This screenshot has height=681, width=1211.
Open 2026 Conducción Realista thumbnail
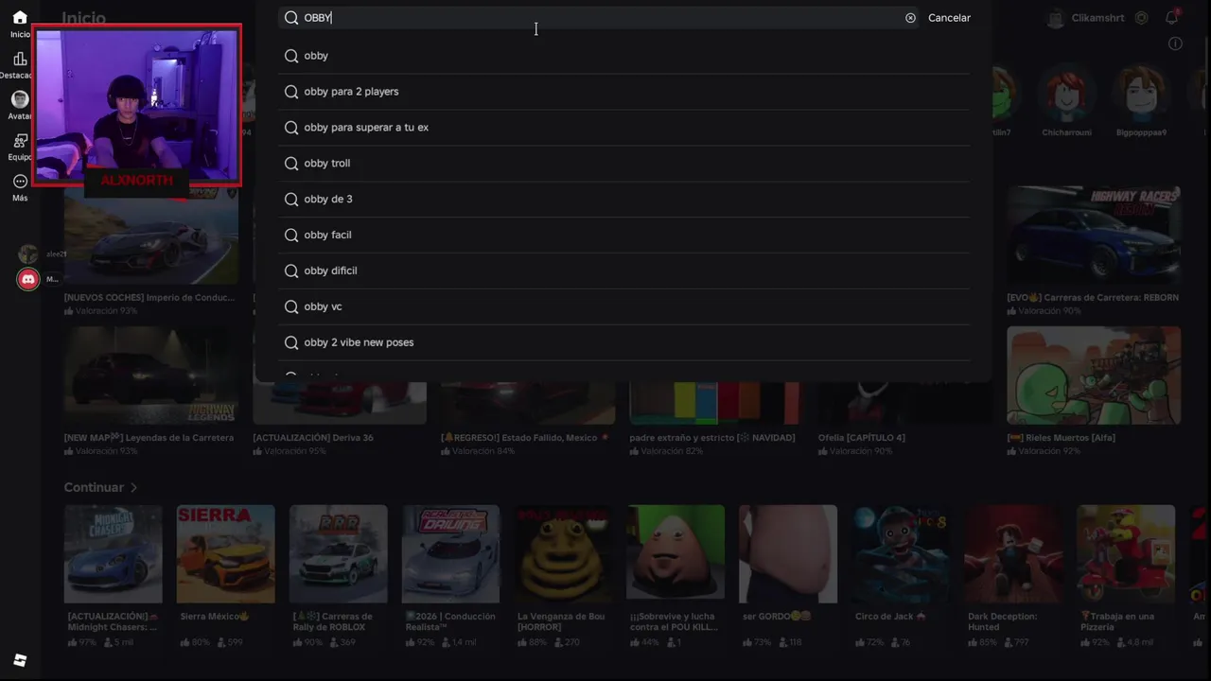tap(450, 553)
